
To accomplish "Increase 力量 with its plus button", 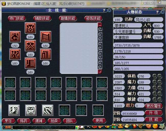I will [x=155, y=88].
